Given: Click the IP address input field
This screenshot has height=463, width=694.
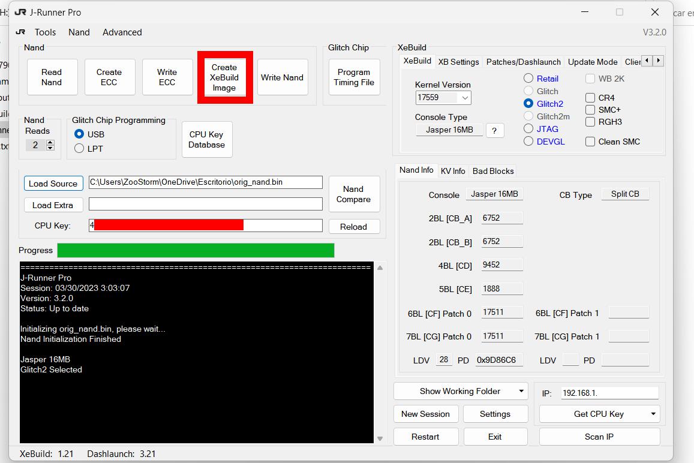Looking at the screenshot, I should click(x=609, y=393).
